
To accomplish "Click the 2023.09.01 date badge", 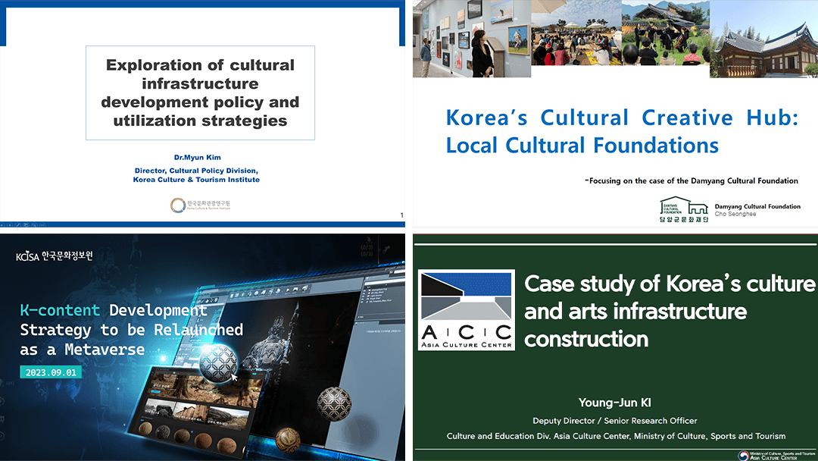I will (x=51, y=373).
